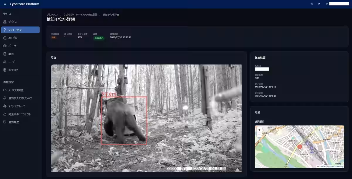Switch language with JA selector
The width and height of the screenshot is (352, 179).
pyautogui.click(x=319, y=4)
